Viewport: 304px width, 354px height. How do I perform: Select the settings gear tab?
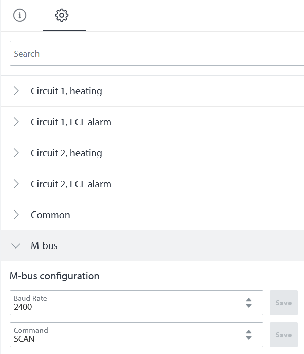[62, 15]
